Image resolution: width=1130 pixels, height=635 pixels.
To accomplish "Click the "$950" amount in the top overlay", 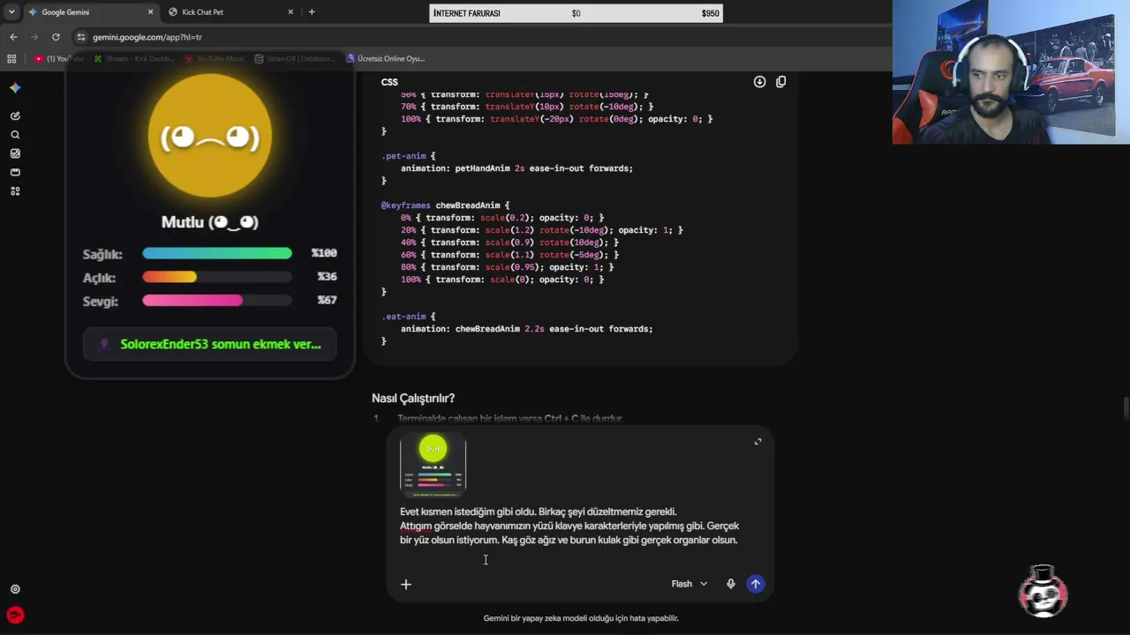I will [x=711, y=13].
